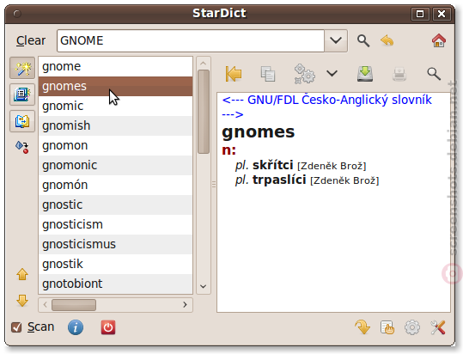Click the wrench and screwdriver tools icon
This screenshot has height=354, width=463.
(437, 327)
